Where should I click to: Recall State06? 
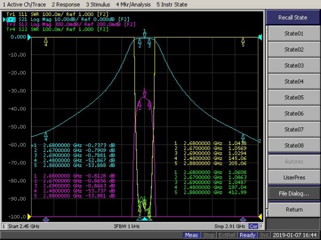294,113
